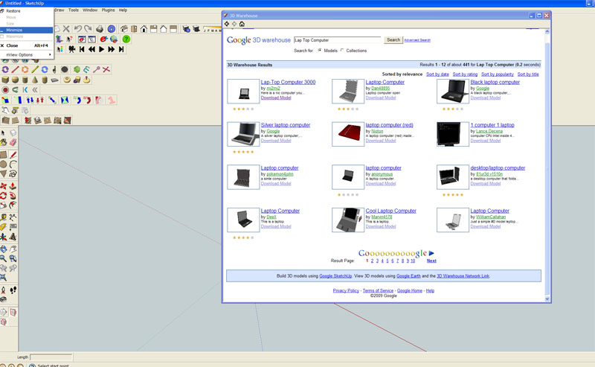Click the cone shape plugin icon
The width and height of the screenshot is (595, 367).
[x=35, y=80]
